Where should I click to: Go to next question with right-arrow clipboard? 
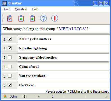pos(32,18)
